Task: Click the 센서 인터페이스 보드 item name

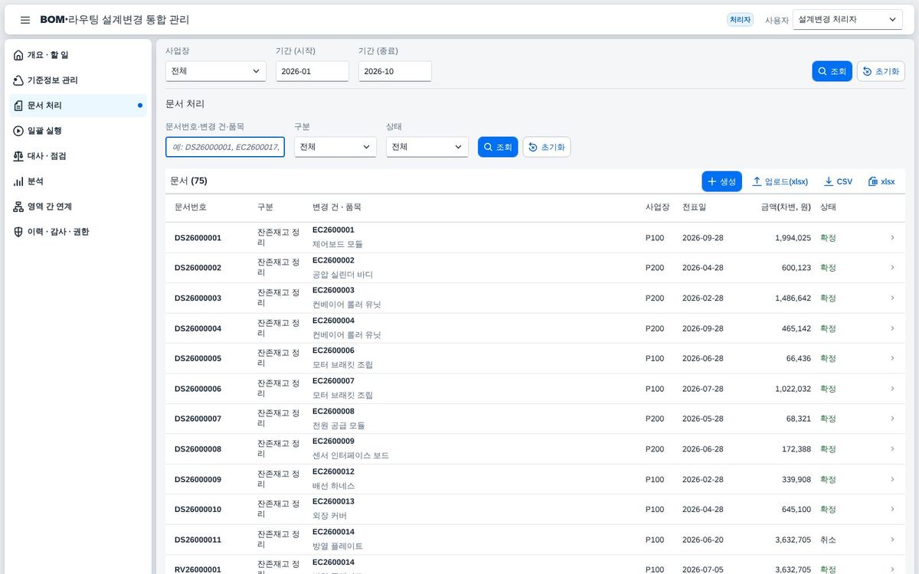Action: [x=351, y=455]
